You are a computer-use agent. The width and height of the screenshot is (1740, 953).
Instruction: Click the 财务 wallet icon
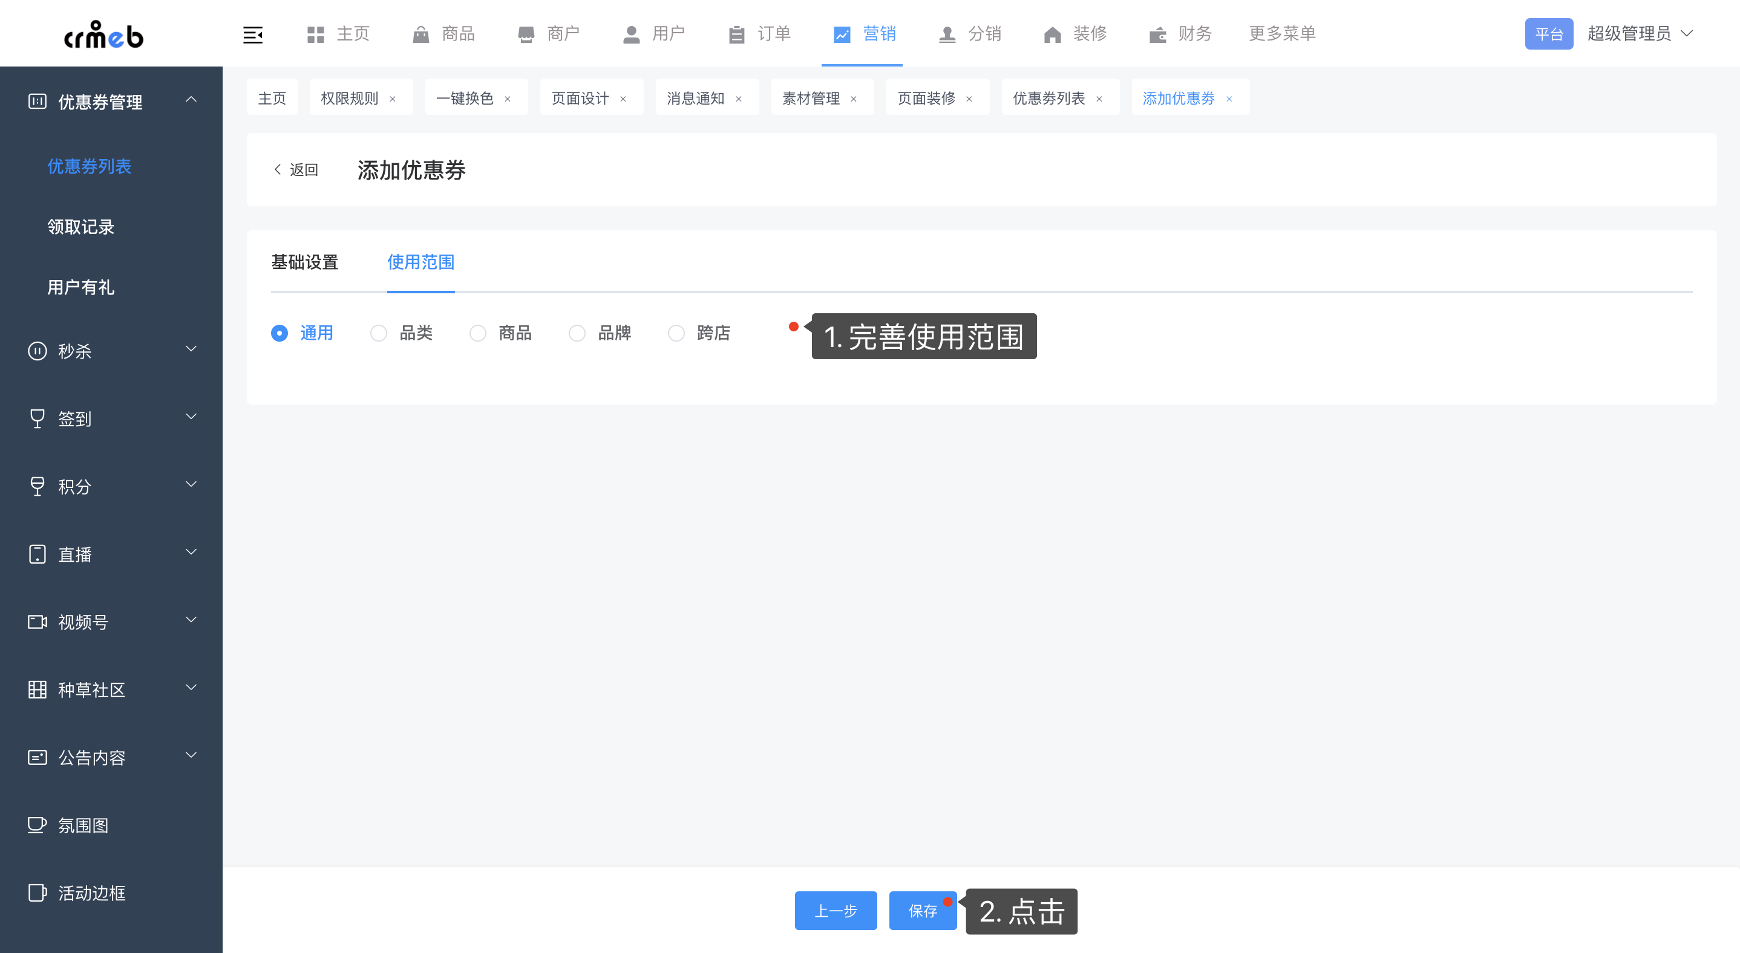pos(1158,34)
